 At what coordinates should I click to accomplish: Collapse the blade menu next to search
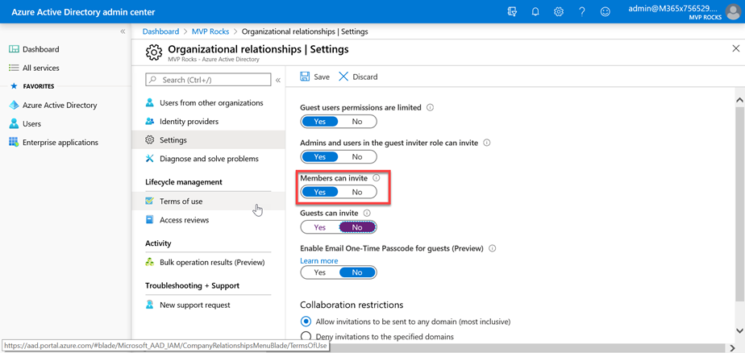click(x=278, y=81)
